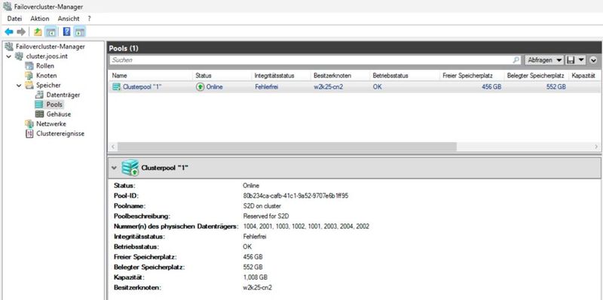Toggle the console tree pane toolbar icon
Viewport: 603px width, 300px height.
point(51,32)
